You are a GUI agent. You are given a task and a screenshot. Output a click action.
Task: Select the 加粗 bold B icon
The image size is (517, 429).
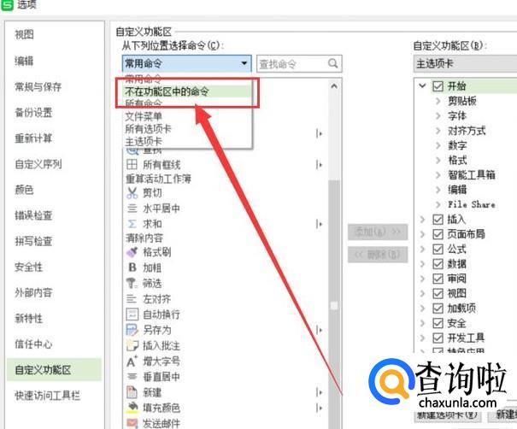point(132,267)
